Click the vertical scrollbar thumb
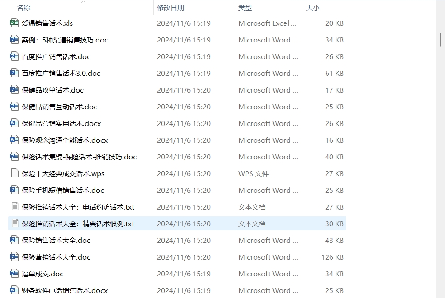This screenshot has width=445, height=298. point(440,40)
